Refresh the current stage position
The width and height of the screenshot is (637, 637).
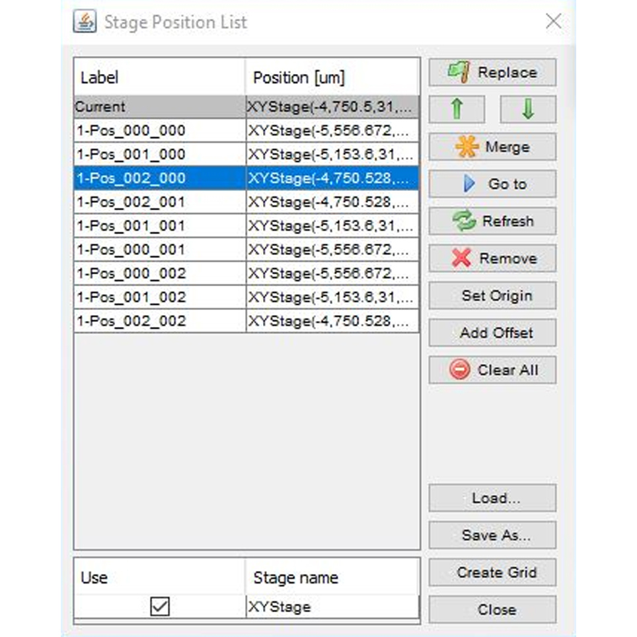(492, 221)
